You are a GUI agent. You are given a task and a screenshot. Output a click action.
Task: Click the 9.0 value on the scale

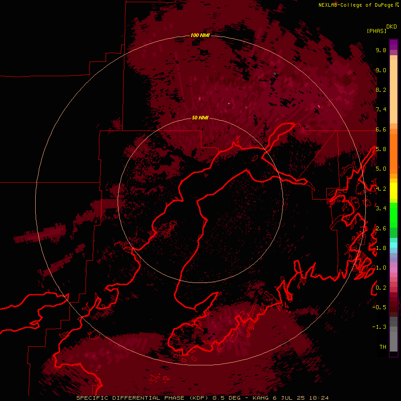pyautogui.click(x=381, y=70)
